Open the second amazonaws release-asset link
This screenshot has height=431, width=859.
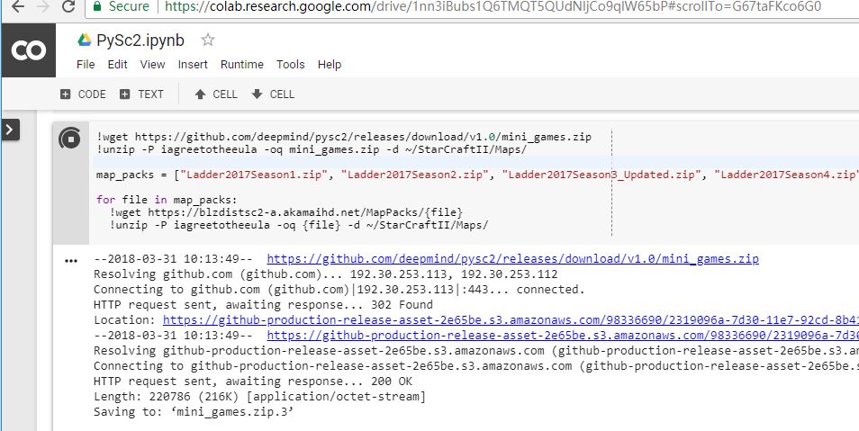tap(563, 335)
